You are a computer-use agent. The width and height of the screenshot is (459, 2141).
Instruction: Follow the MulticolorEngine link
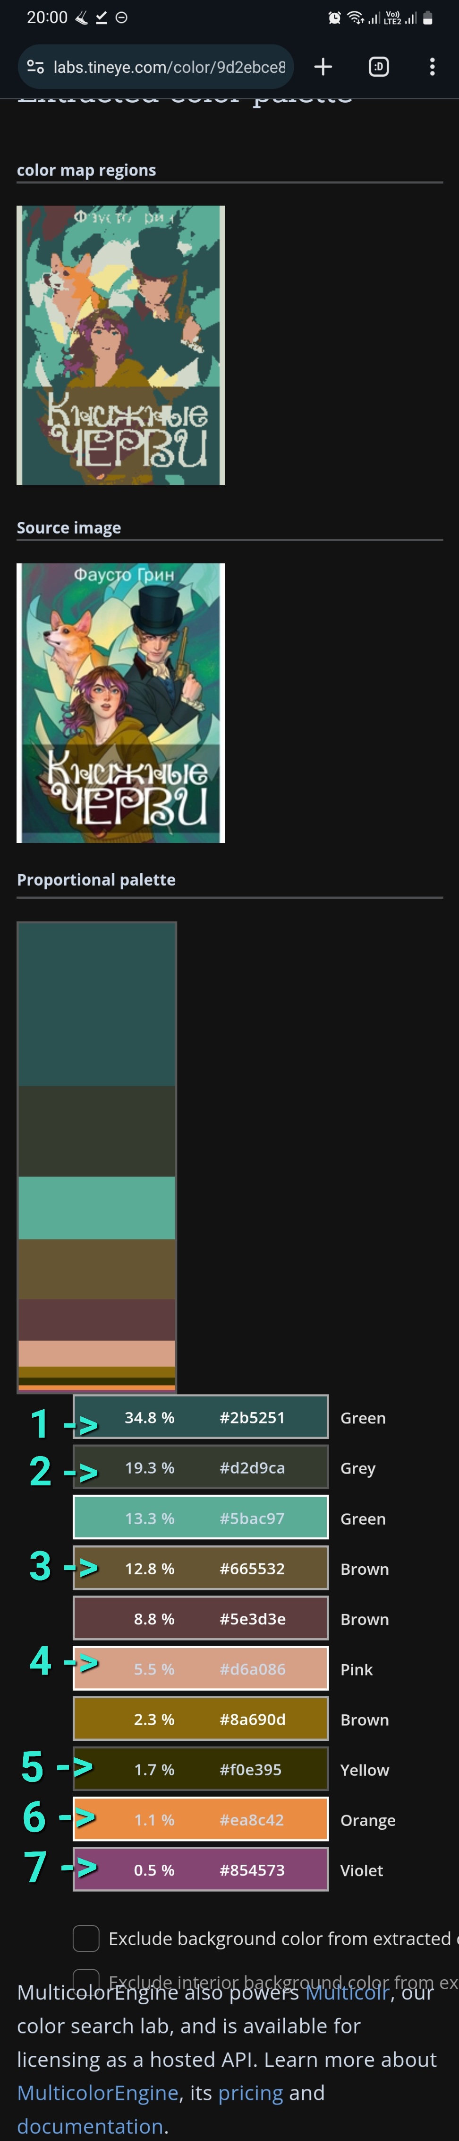98,2092
